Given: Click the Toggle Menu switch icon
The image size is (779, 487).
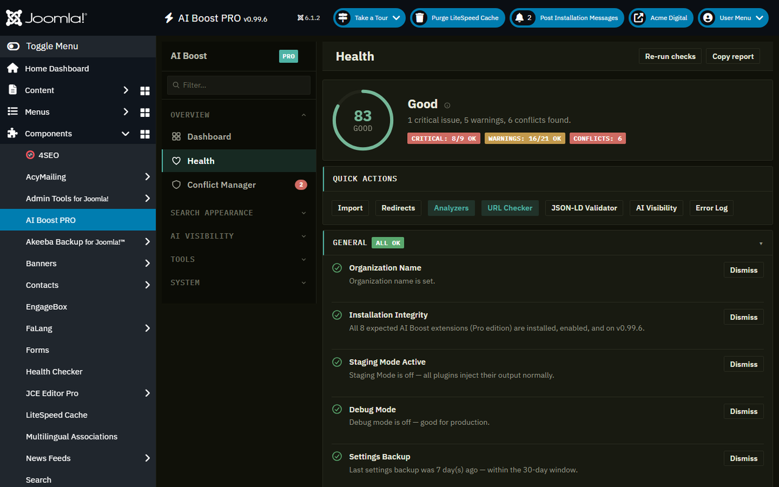Looking at the screenshot, I should 13,46.
